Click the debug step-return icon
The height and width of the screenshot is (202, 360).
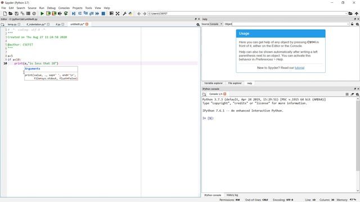[91, 13]
